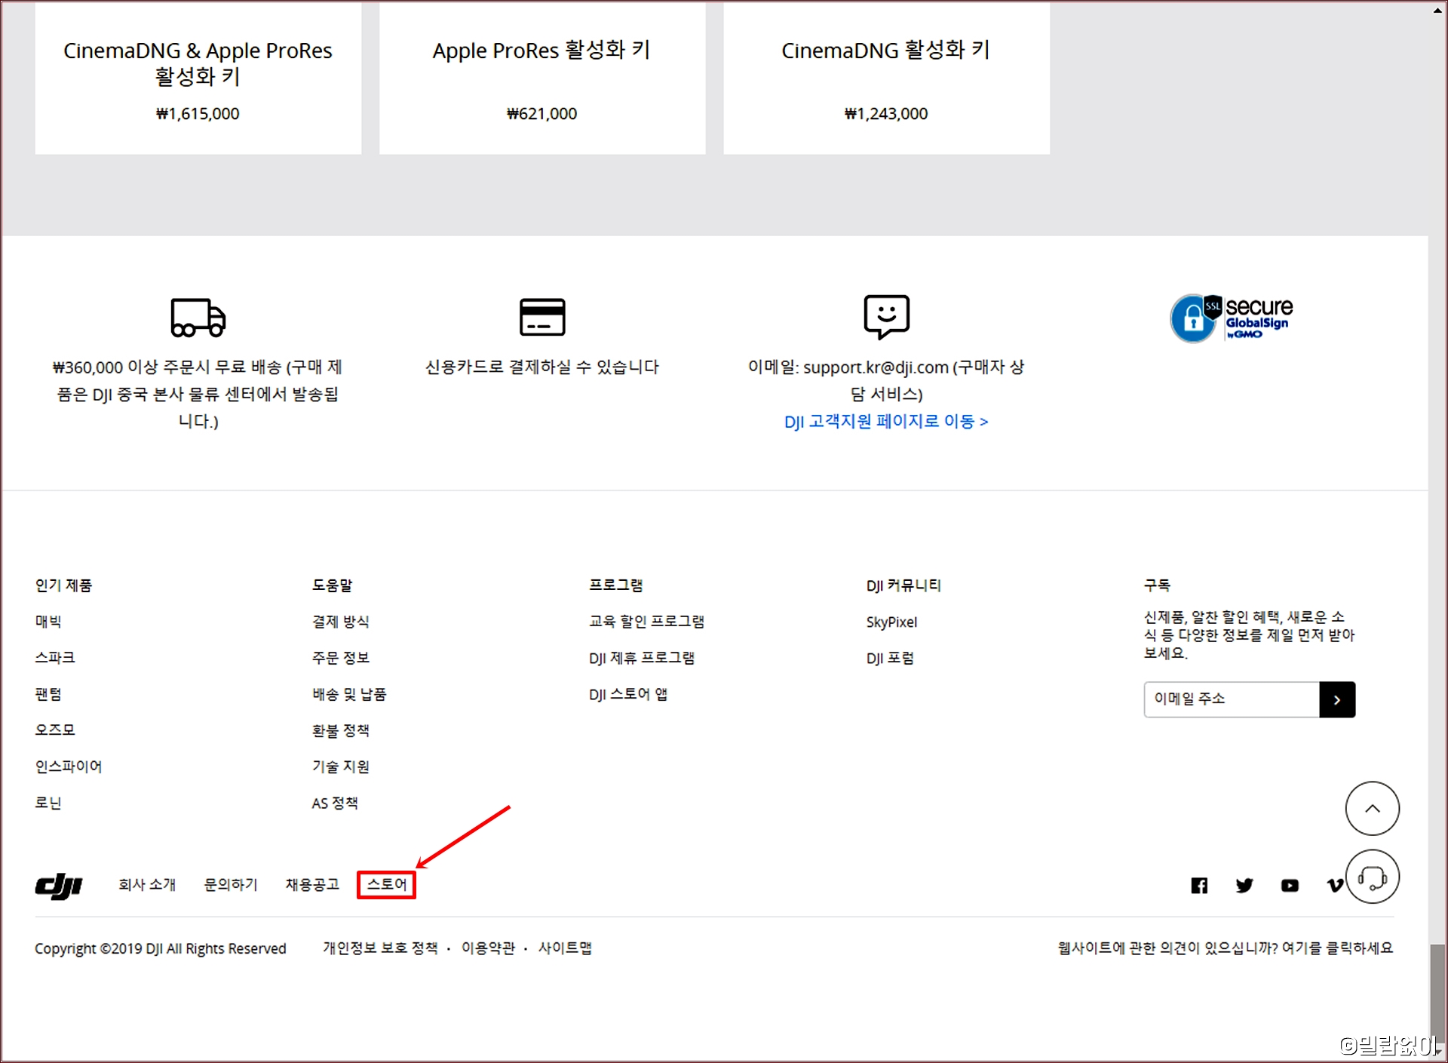
Task: Click the 개인정보 보호 정책 link
Action: [x=380, y=948]
